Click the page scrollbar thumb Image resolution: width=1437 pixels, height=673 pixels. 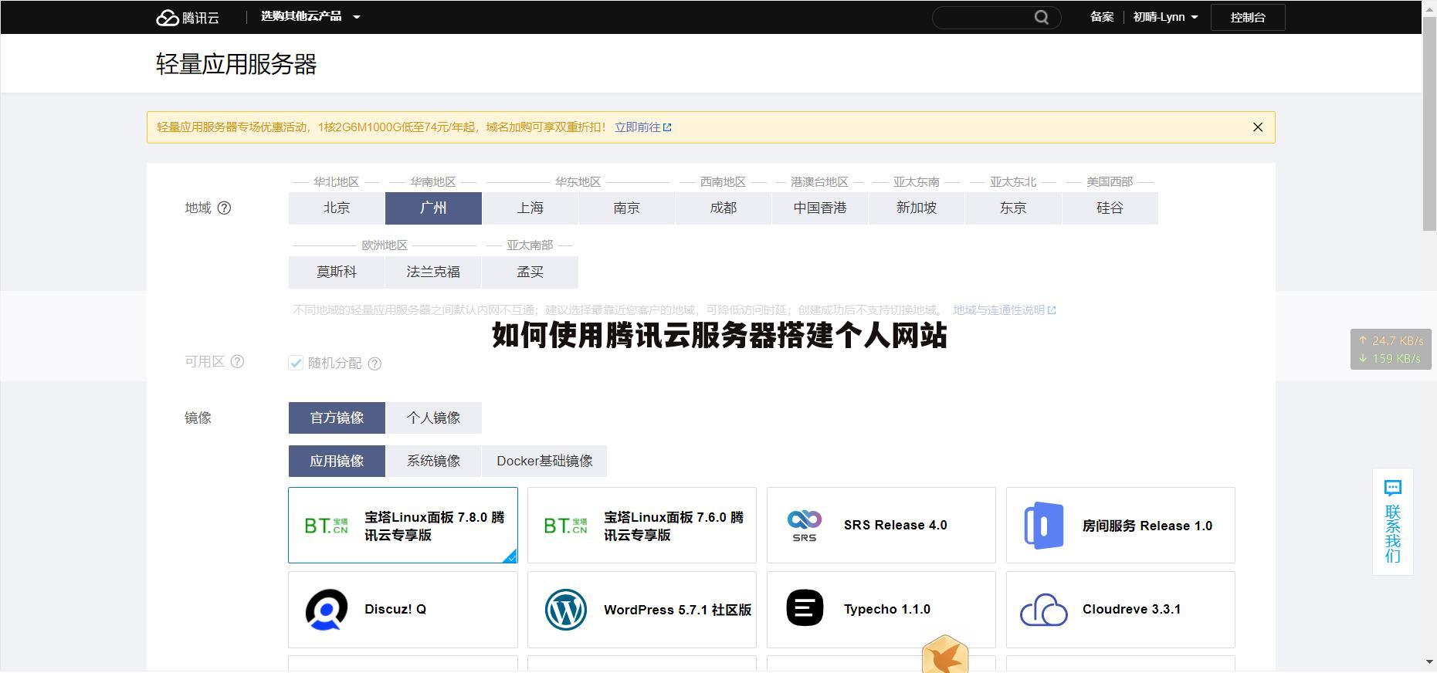(x=1429, y=122)
